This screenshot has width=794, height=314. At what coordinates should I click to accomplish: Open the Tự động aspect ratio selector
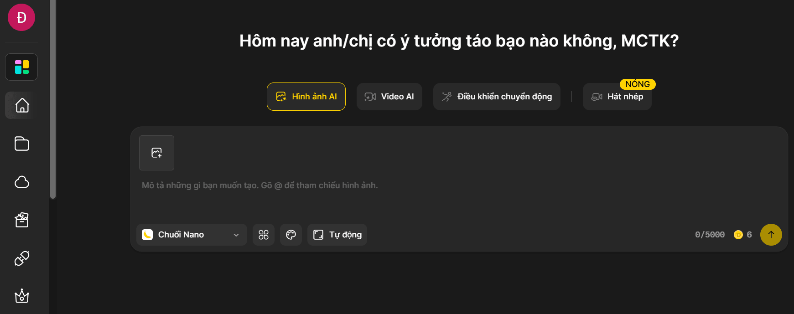(337, 235)
